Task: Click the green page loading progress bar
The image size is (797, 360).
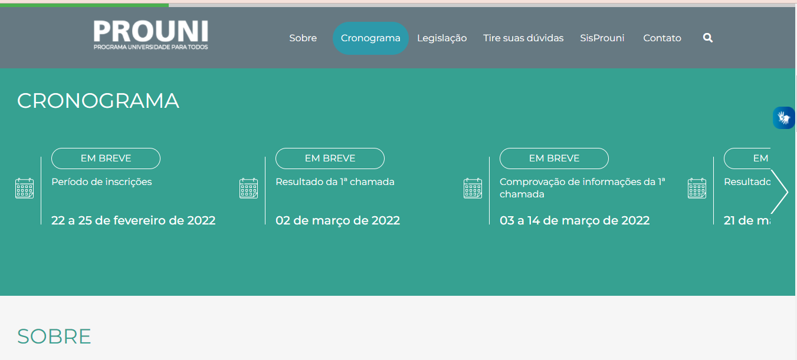Action: 84,5
